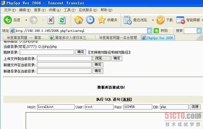Click 确定 button for 新建文件
This screenshot has width=203, height=129.
point(98,65)
